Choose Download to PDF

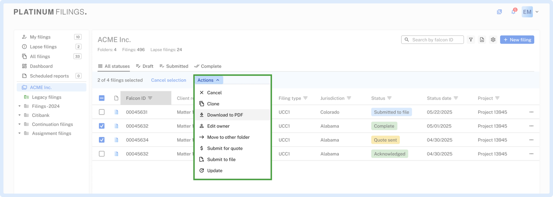coord(232,115)
